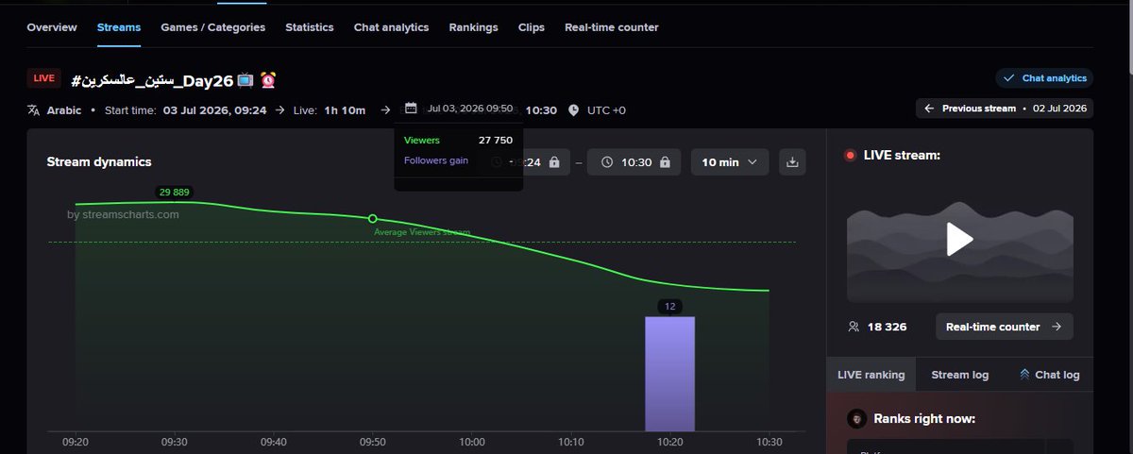This screenshot has height=454, width=1133.
Task: Click the left arrow in Previous stream
Action: click(929, 109)
